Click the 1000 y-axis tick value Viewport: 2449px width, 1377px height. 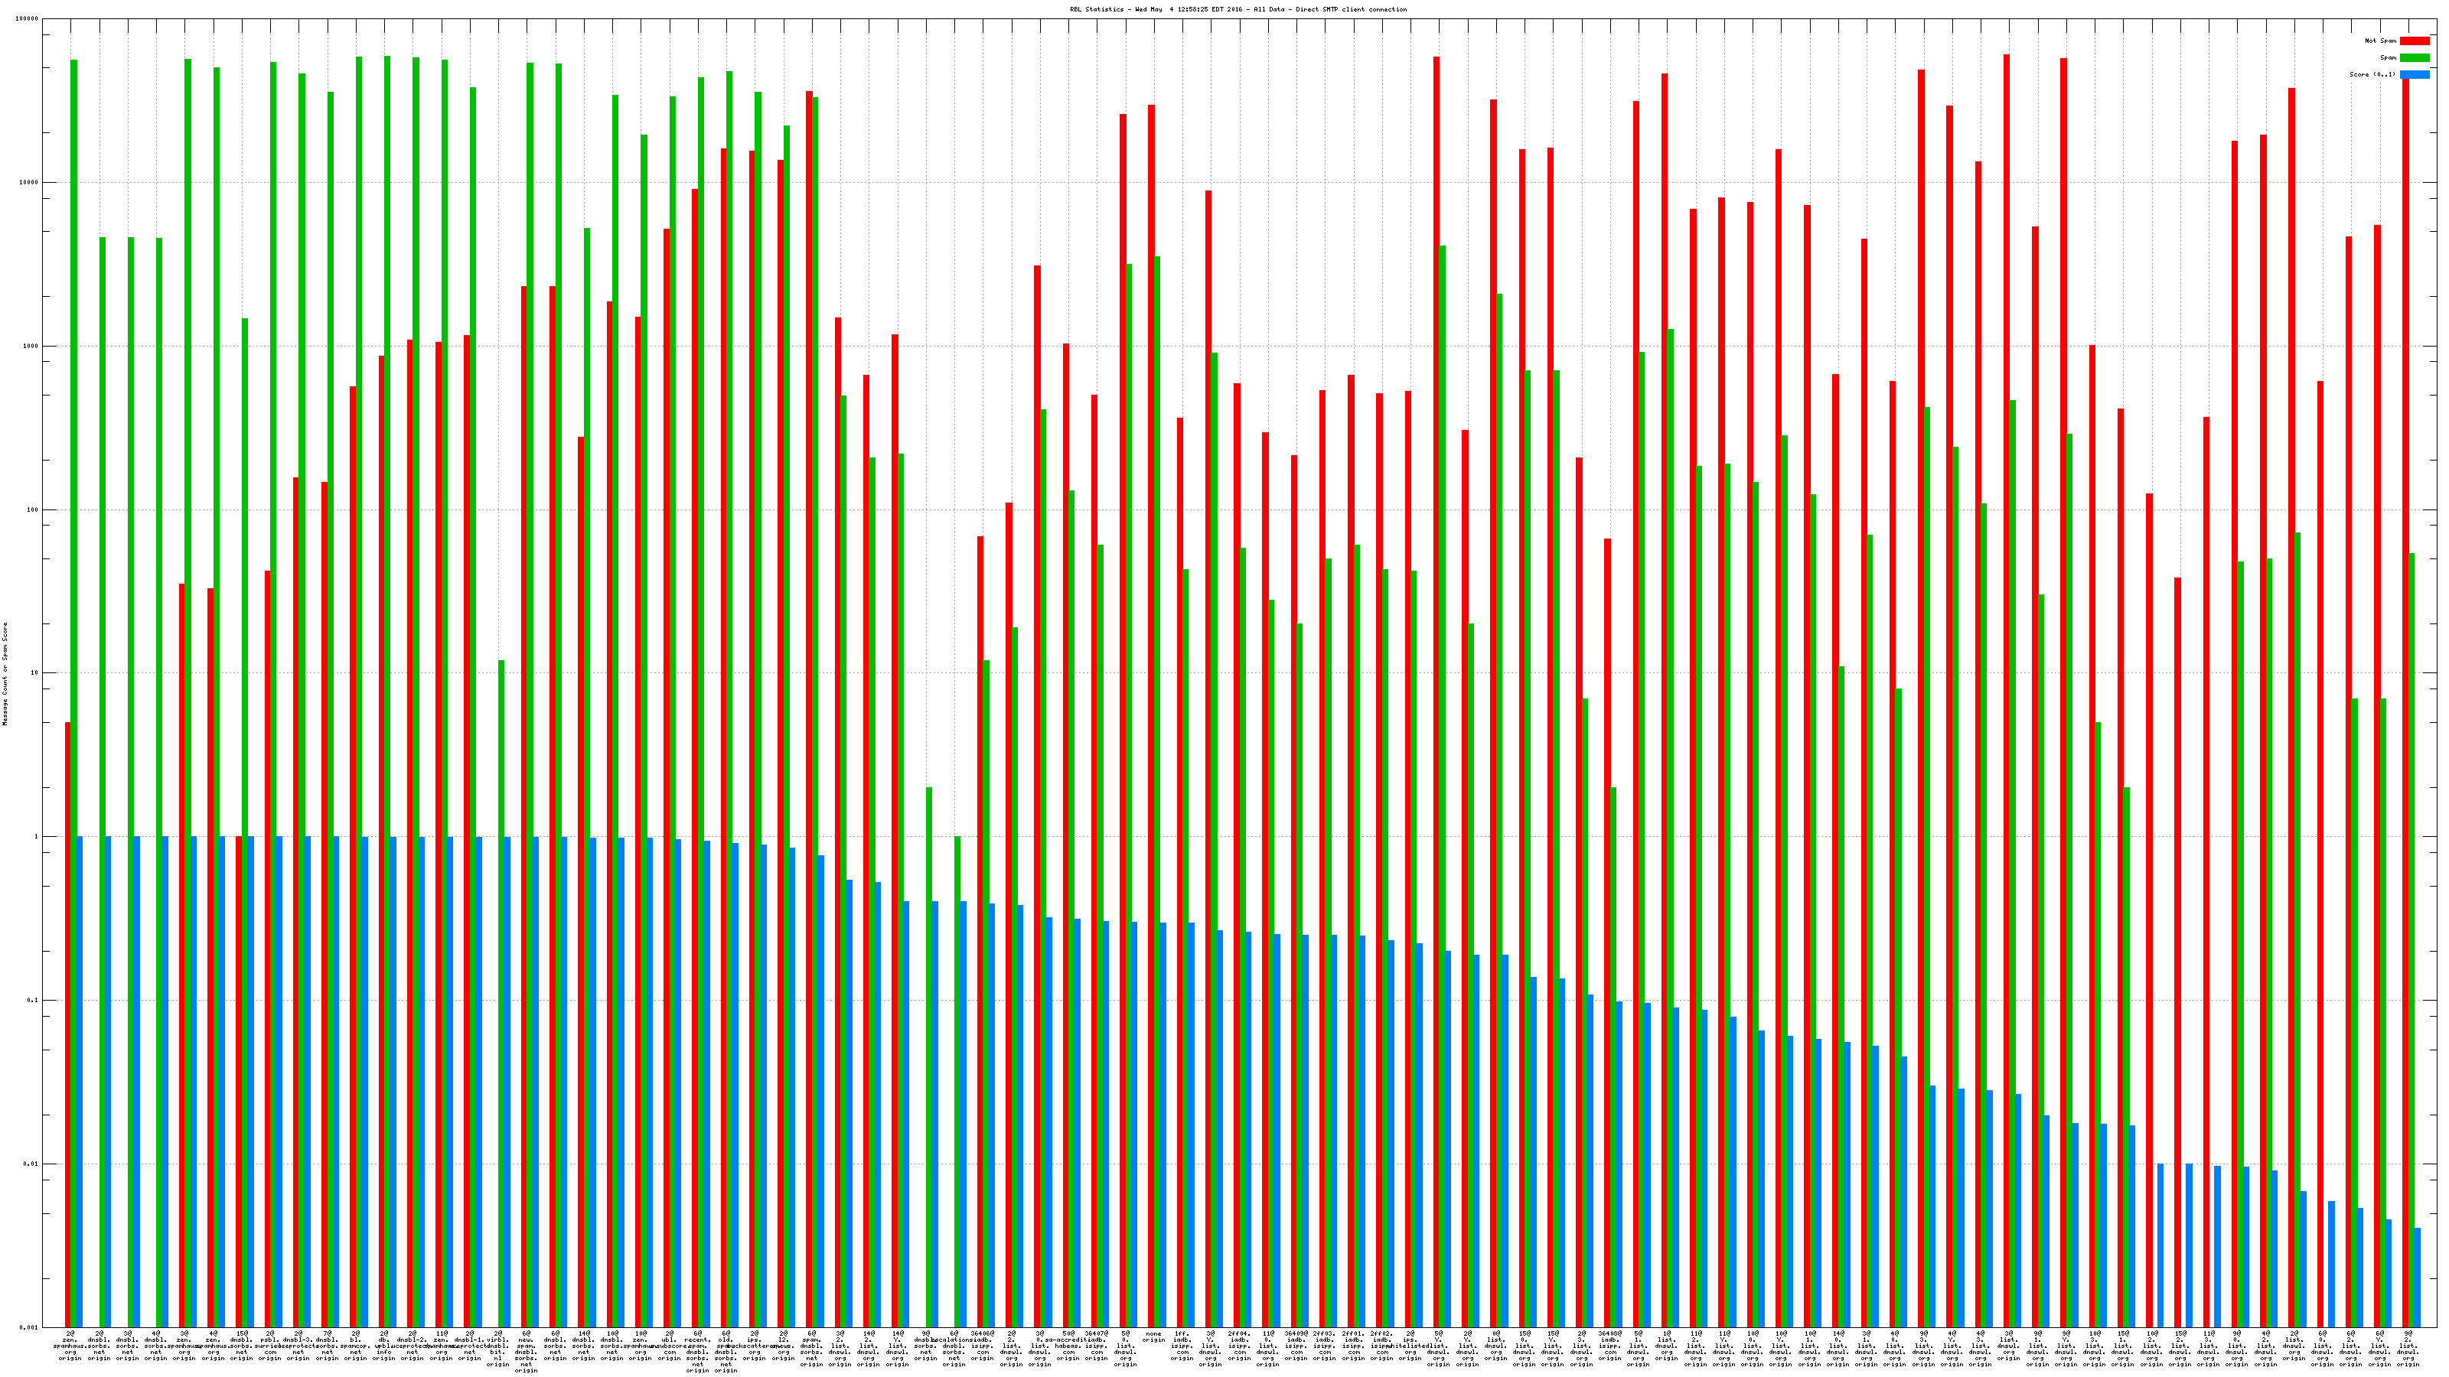30,346
